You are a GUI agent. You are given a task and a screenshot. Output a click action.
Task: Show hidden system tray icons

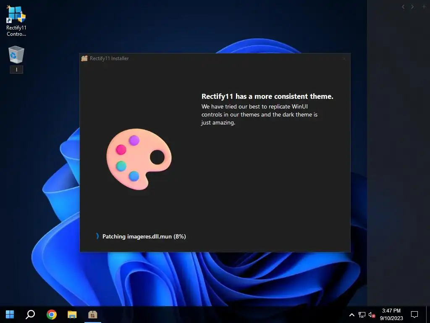(x=352, y=315)
